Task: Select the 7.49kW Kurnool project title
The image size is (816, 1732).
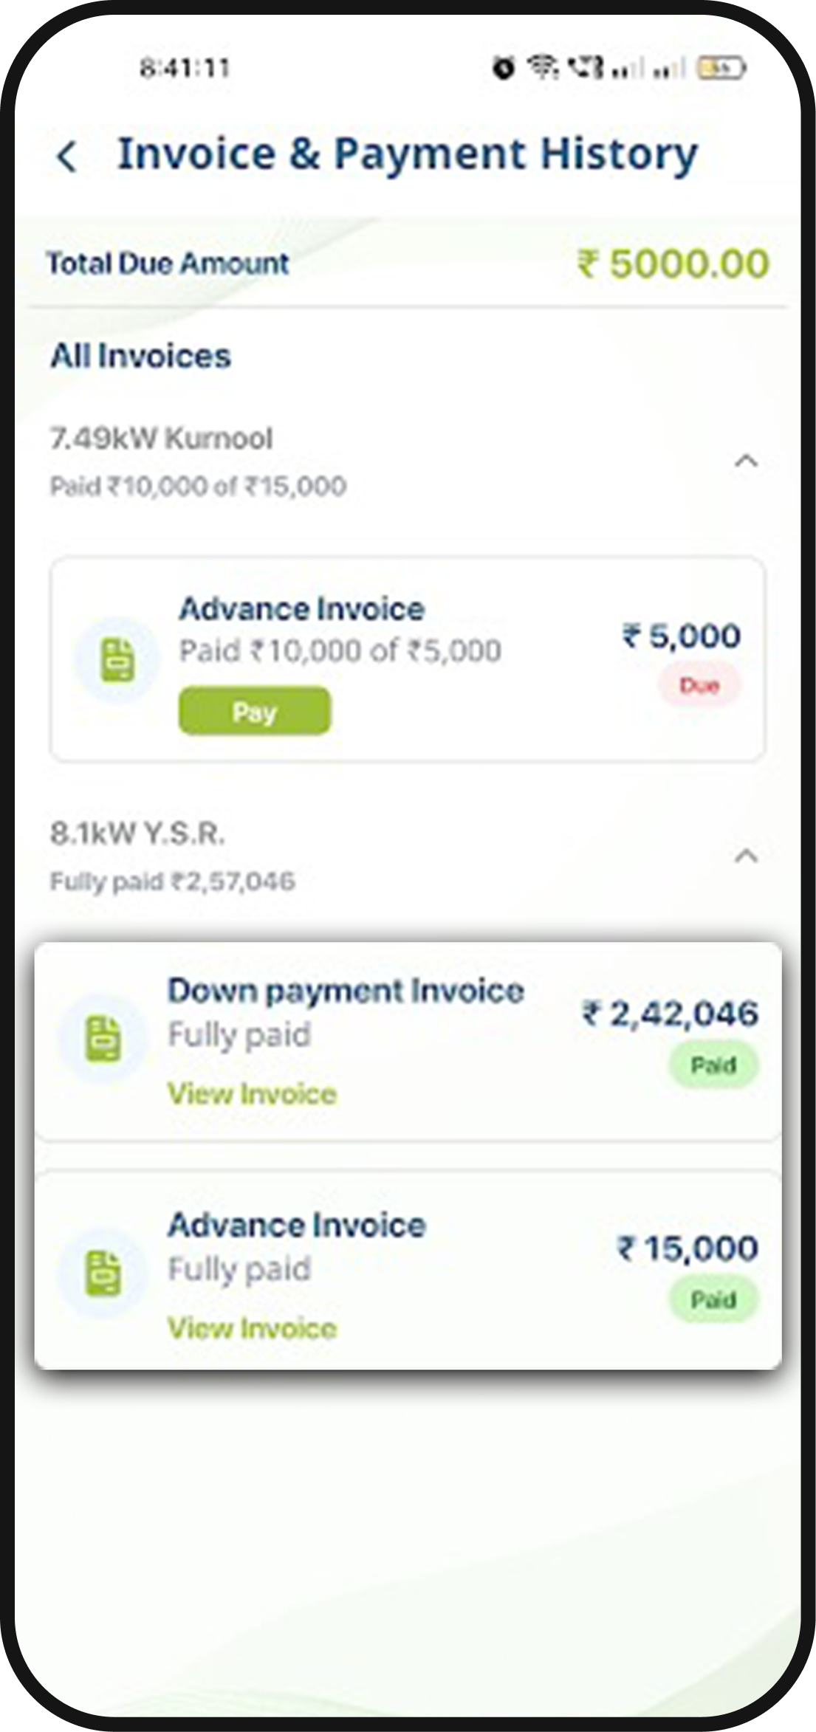Action: coord(161,439)
